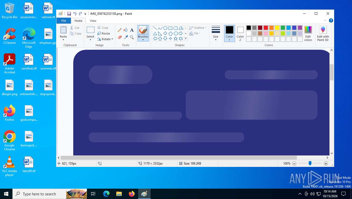Screen dimensions: 352x199
Task: Click the Paste clipboard button
Action: coord(63,30)
